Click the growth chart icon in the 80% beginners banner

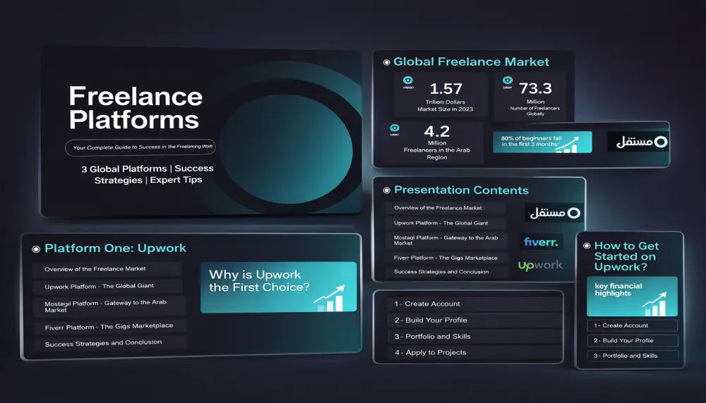pos(567,145)
